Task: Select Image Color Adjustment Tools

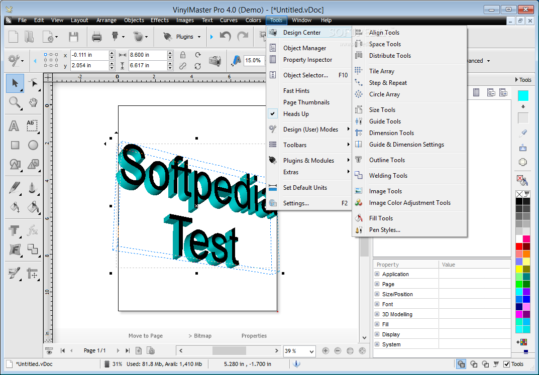Action: tap(409, 203)
